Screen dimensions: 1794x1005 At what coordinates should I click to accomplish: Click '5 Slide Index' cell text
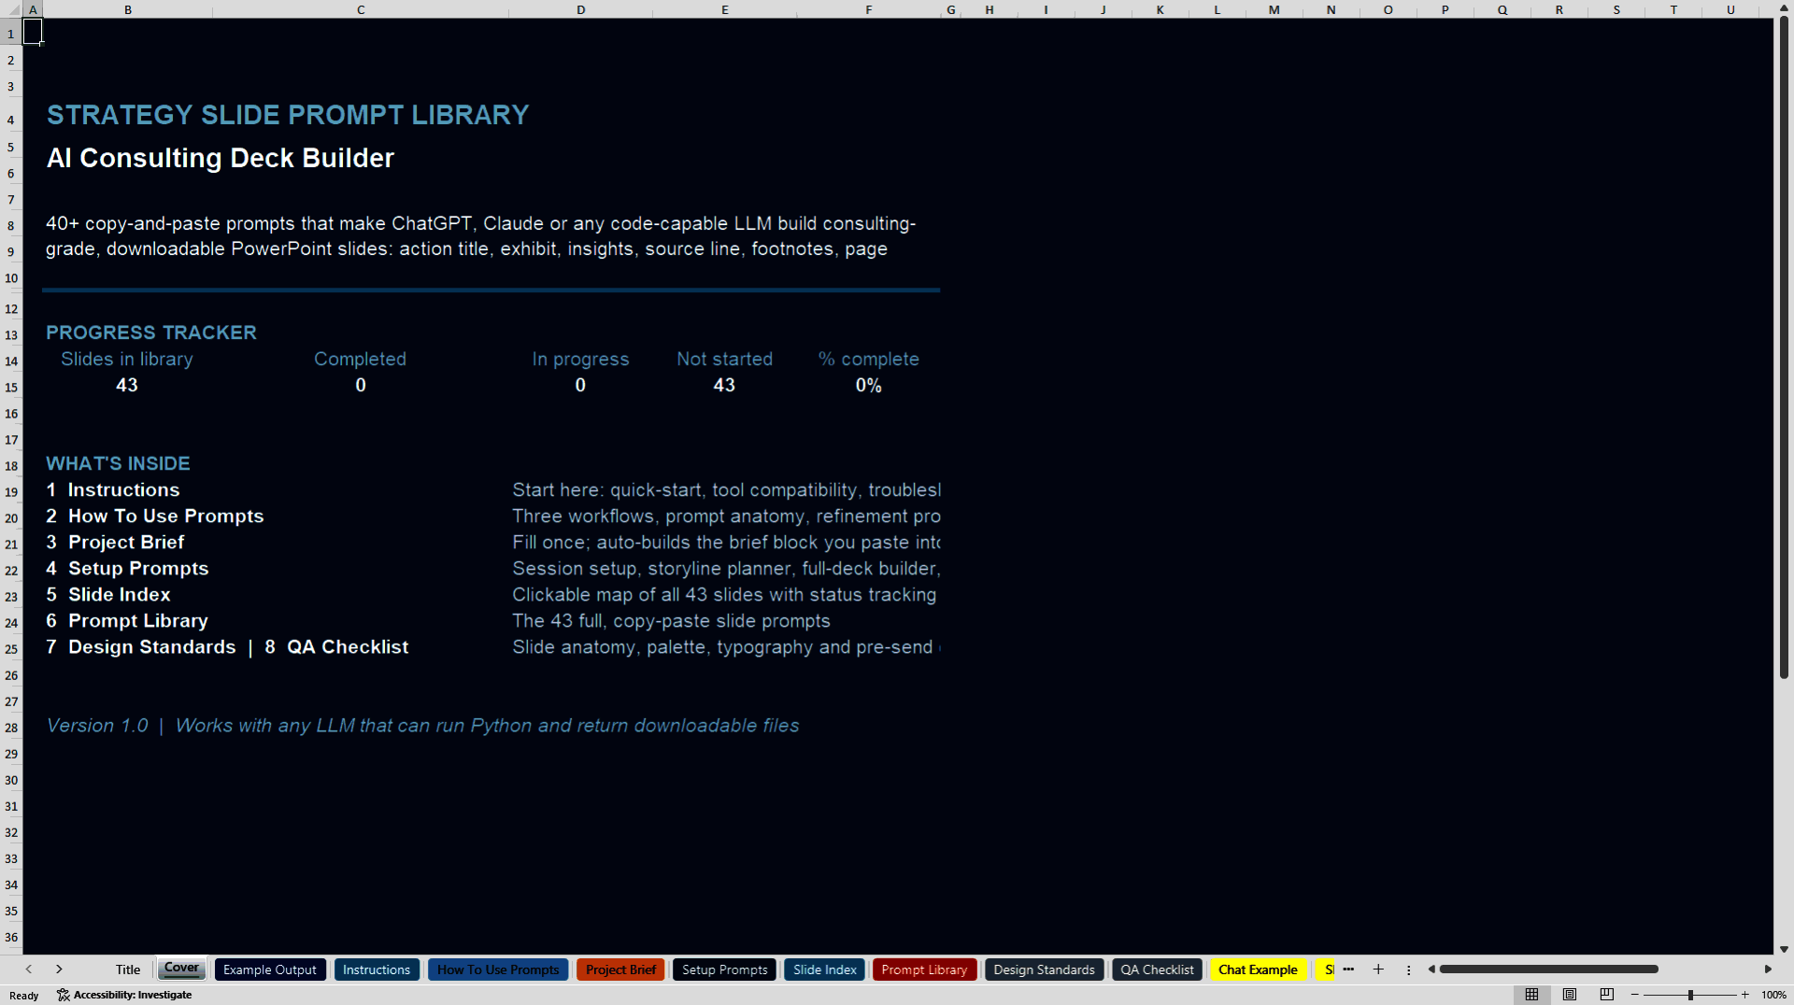tap(108, 594)
